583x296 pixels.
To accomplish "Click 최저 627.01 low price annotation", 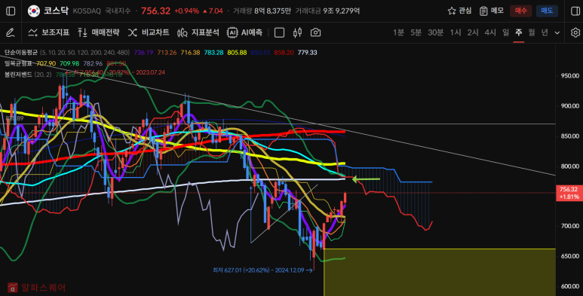I will [x=262, y=270].
